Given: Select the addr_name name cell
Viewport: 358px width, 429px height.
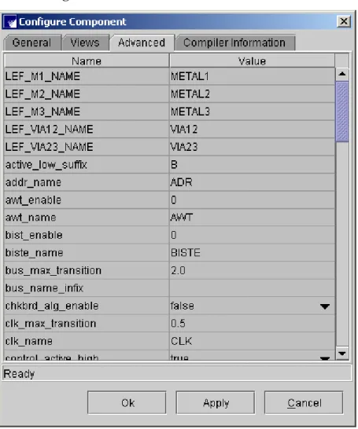Looking at the screenshot, I should [87, 182].
